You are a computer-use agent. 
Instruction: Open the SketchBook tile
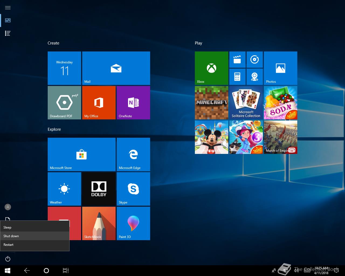coord(99,223)
